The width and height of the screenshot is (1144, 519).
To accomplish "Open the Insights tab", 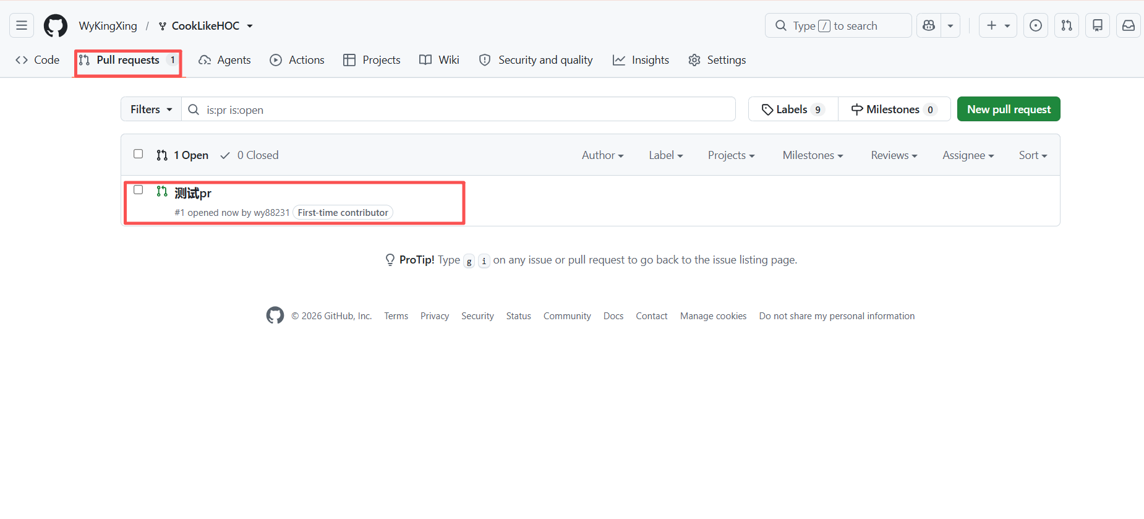I will (x=641, y=60).
